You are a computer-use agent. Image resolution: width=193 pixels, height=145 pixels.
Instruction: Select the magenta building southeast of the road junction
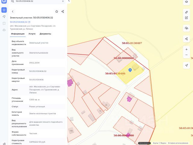[x=129, y=99]
